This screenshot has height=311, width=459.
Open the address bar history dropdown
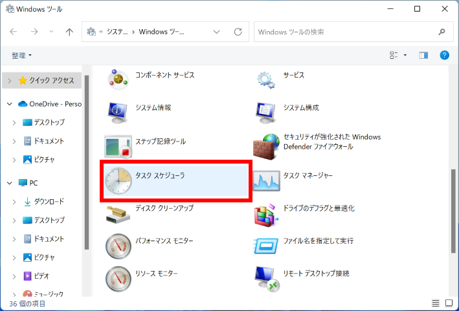tap(217, 32)
